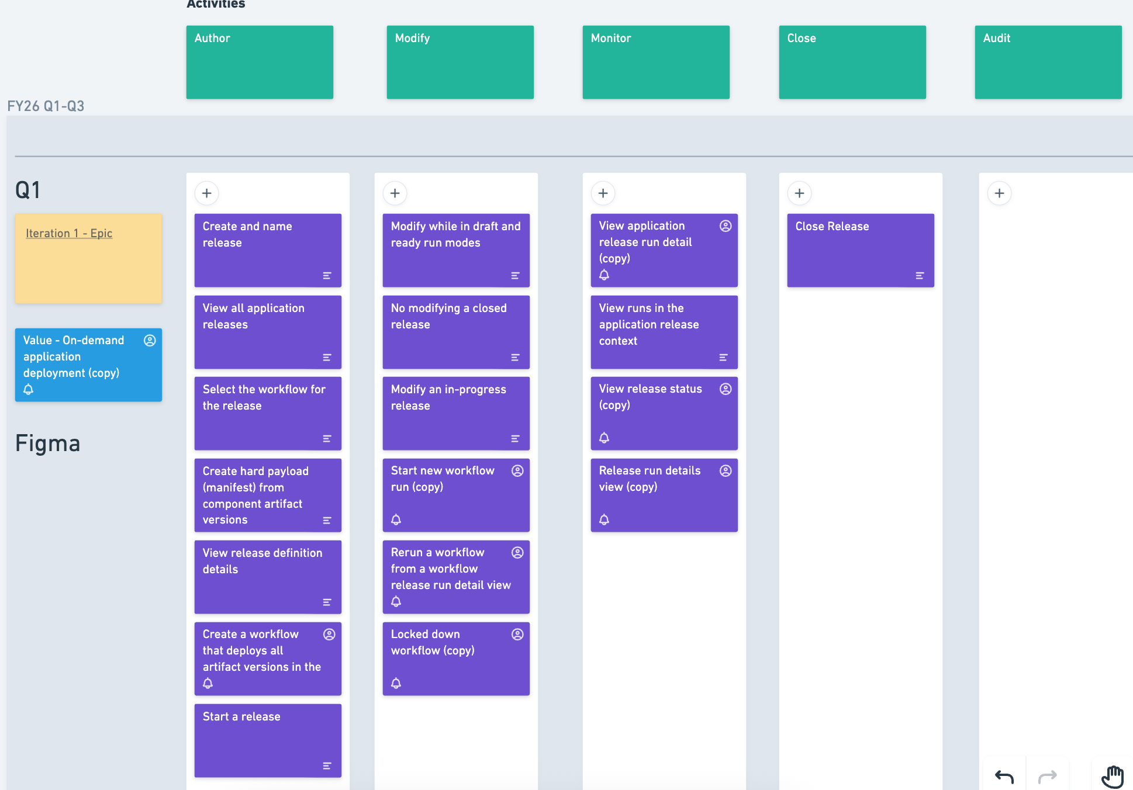The width and height of the screenshot is (1133, 790).
Task: Add a card to the Monitor column
Action: (x=603, y=193)
